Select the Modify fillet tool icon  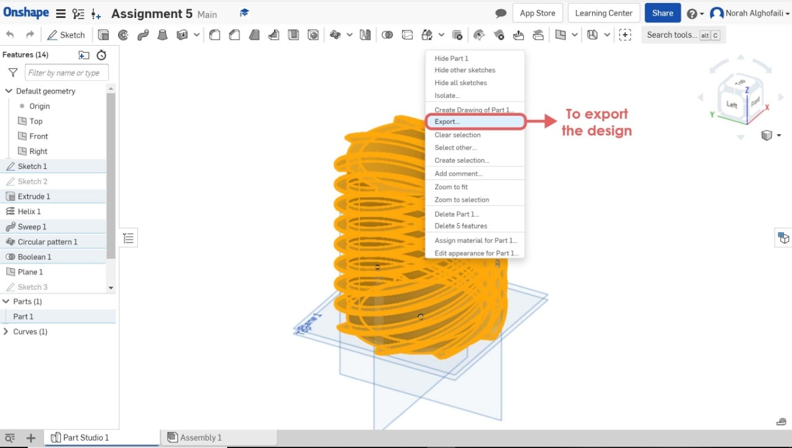pos(479,35)
